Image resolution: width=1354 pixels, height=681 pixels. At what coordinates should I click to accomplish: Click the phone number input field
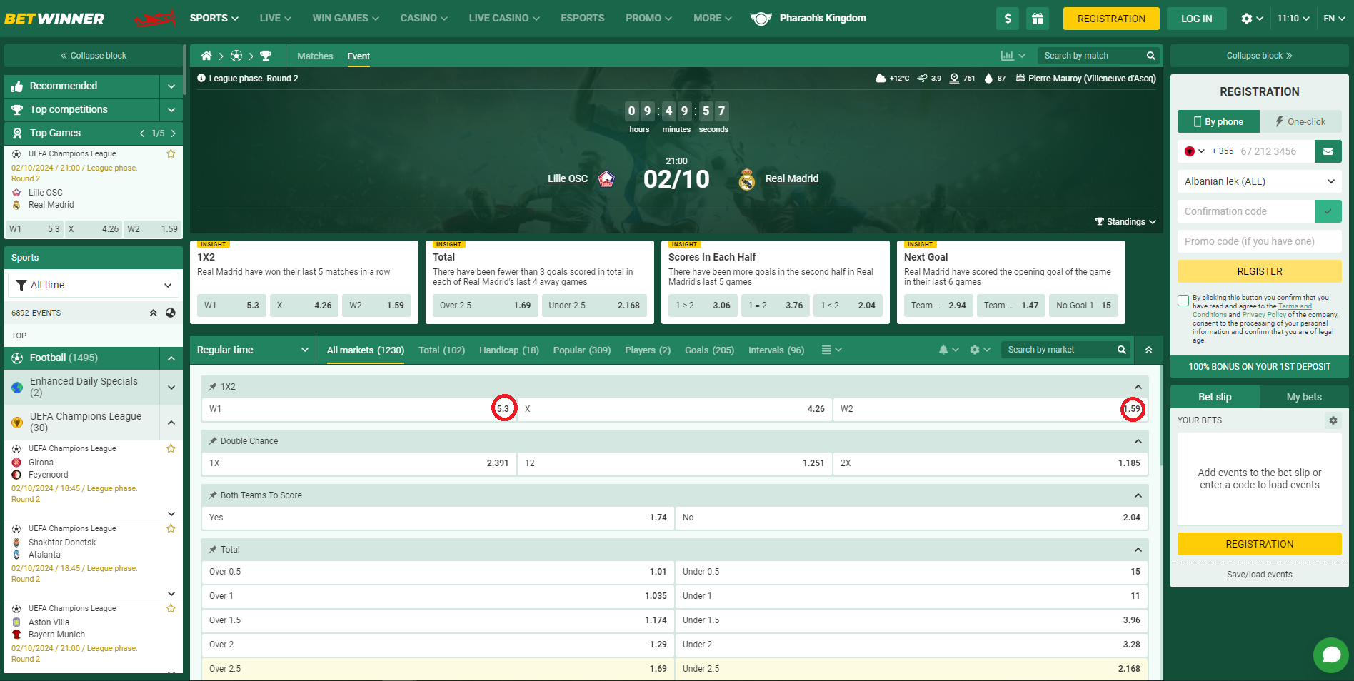[1275, 151]
